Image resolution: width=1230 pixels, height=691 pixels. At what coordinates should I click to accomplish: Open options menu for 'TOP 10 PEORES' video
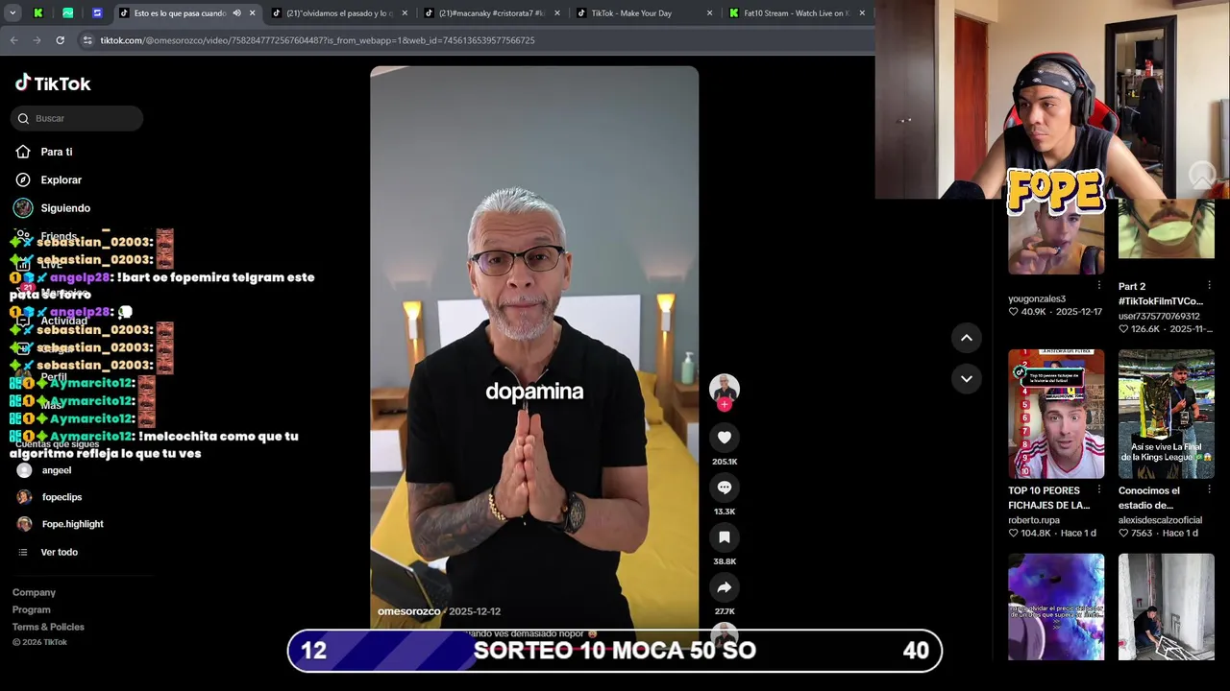click(x=1099, y=489)
